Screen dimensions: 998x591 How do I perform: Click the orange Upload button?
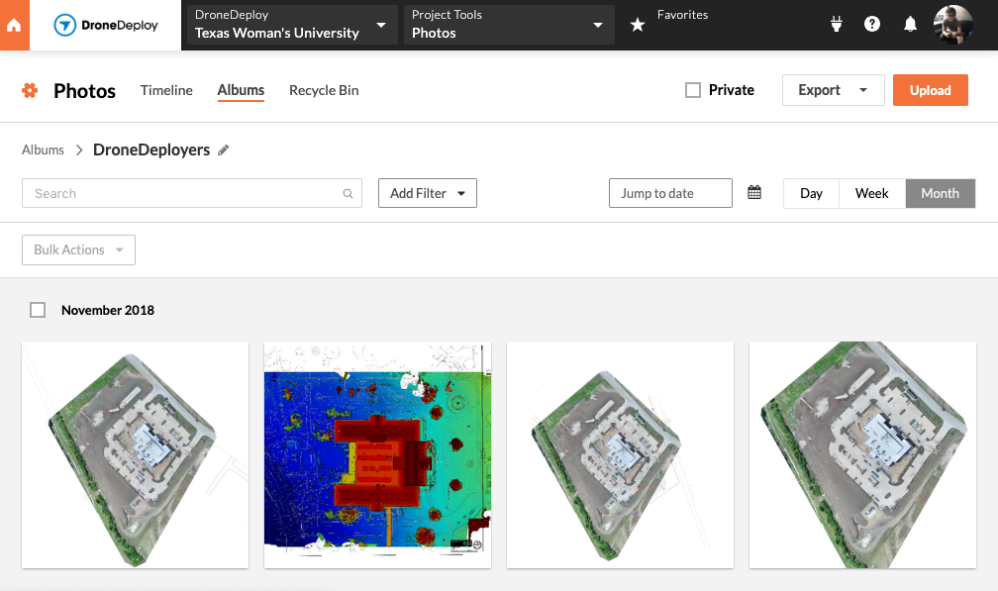click(x=931, y=90)
